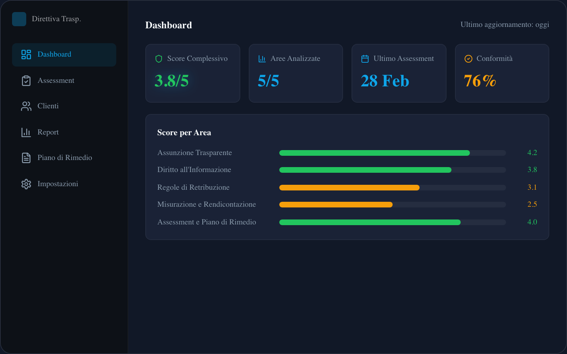
Task: Select Piano di Rimedio in sidebar
Action: tap(65, 158)
